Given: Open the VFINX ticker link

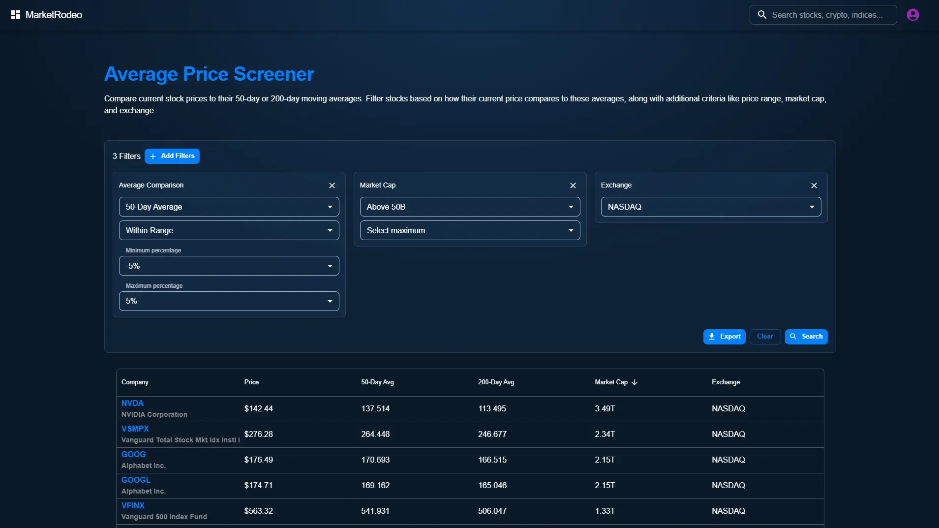Looking at the screenshot, I should (x=133, y=505).
